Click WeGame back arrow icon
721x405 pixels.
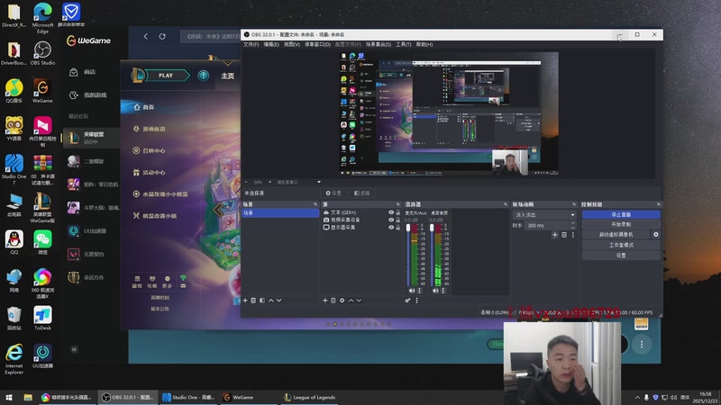pos(146,36)
